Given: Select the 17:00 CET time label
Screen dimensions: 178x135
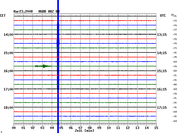Looking at the screenshot, I should point(8,89).
